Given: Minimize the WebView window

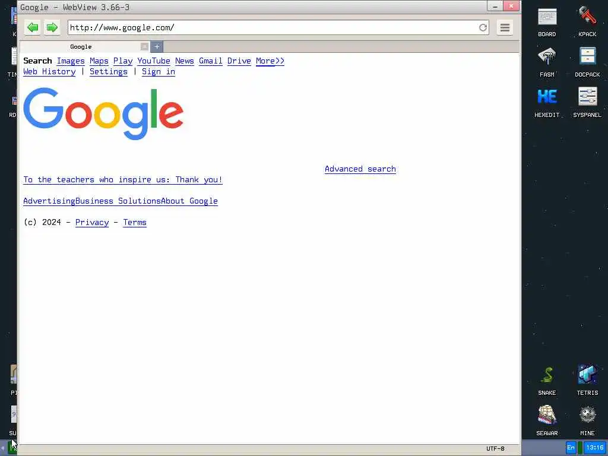Looking at the screenshot, I should click(x=495, y=6).
